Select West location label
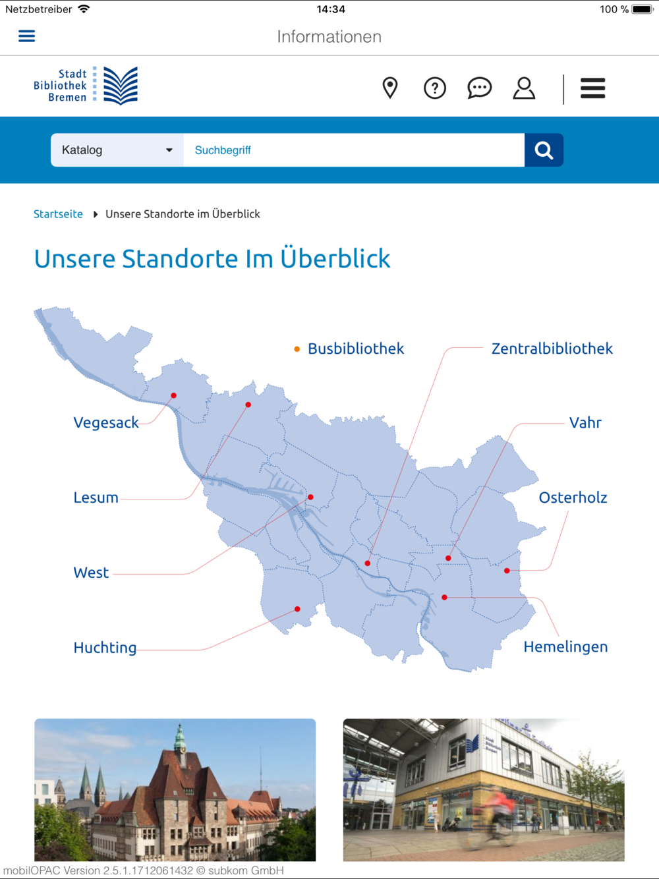 point(91,573)
